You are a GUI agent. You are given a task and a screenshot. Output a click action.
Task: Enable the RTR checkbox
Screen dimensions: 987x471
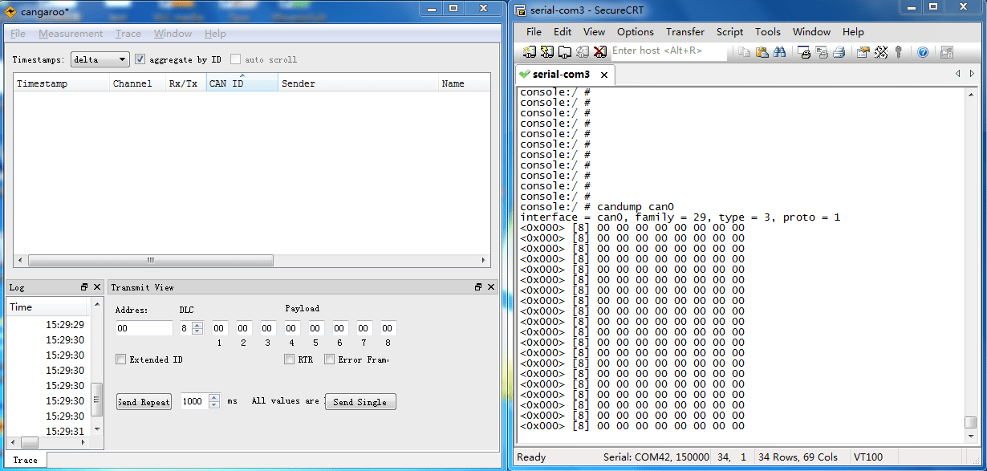(x=290, y=359)
